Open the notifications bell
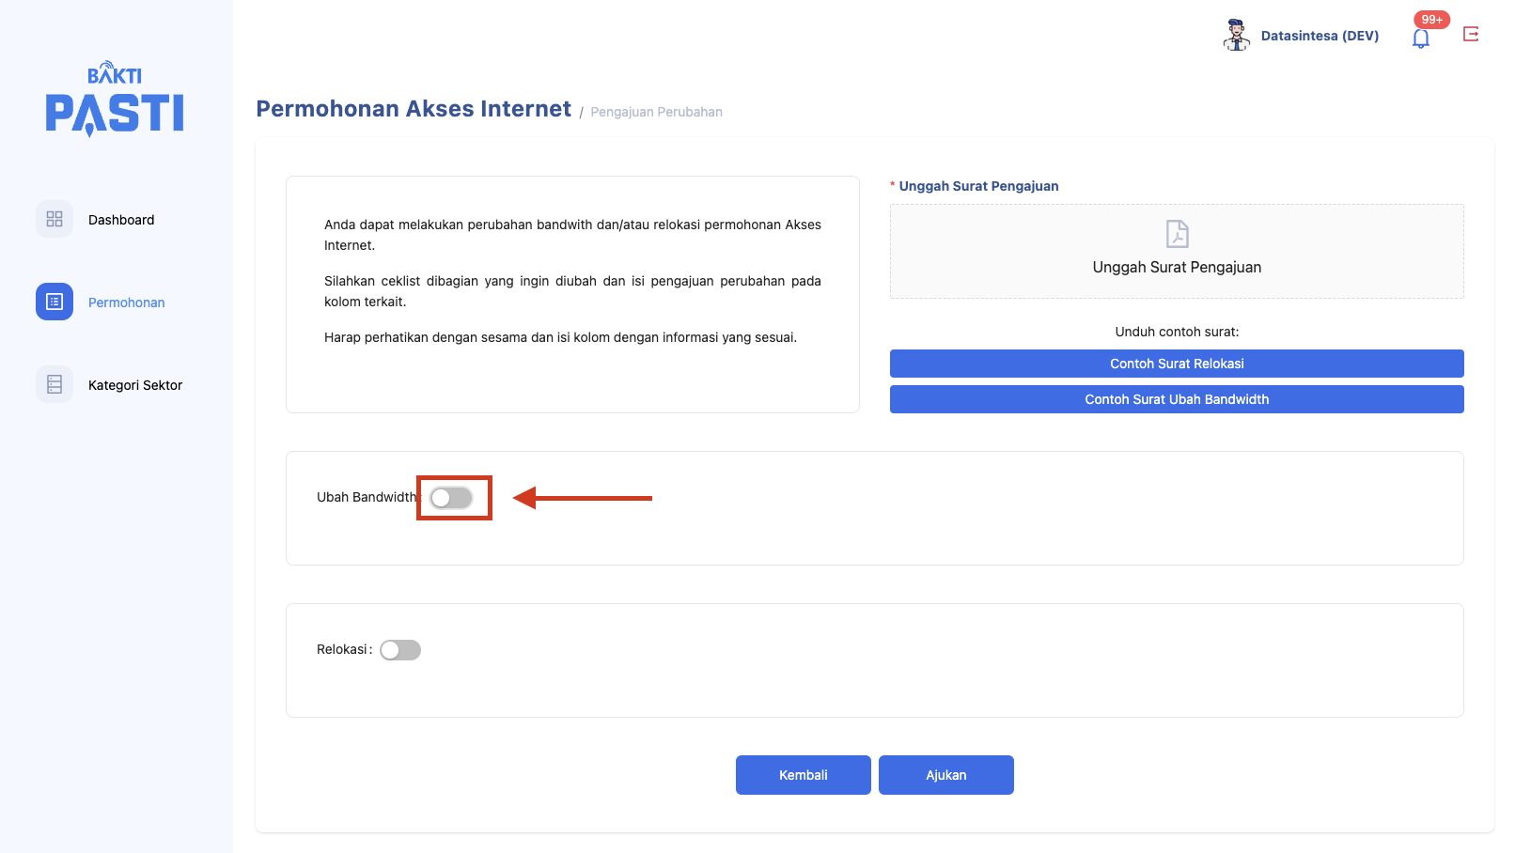 pyautogui.click(x=1420, y=39)
